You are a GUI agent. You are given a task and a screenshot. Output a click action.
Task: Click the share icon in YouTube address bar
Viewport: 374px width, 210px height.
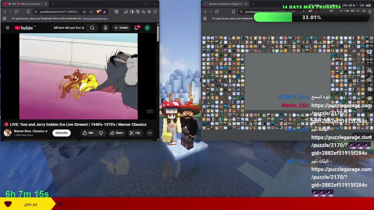pyautogui.click(x=91, y=12)
